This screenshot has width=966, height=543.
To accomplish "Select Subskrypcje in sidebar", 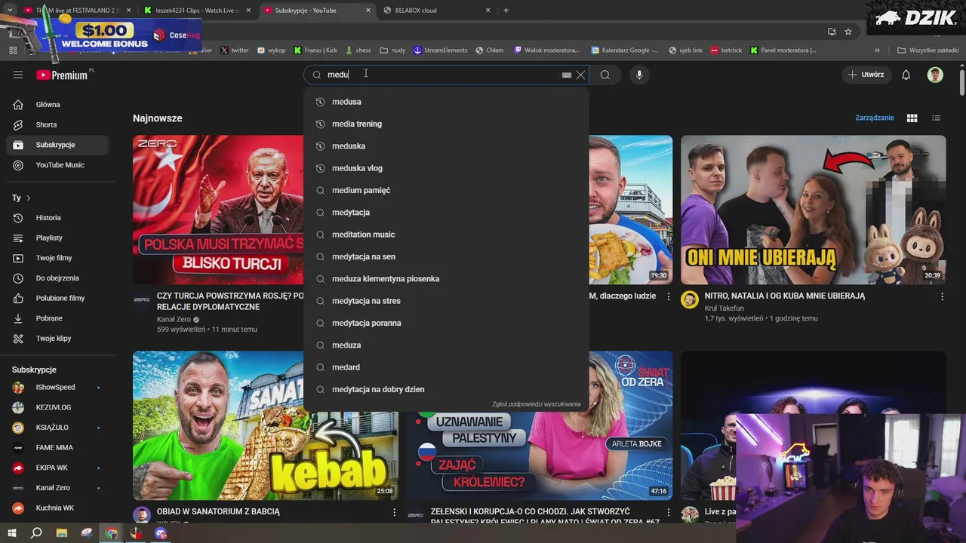I will (x=58, y=145).
